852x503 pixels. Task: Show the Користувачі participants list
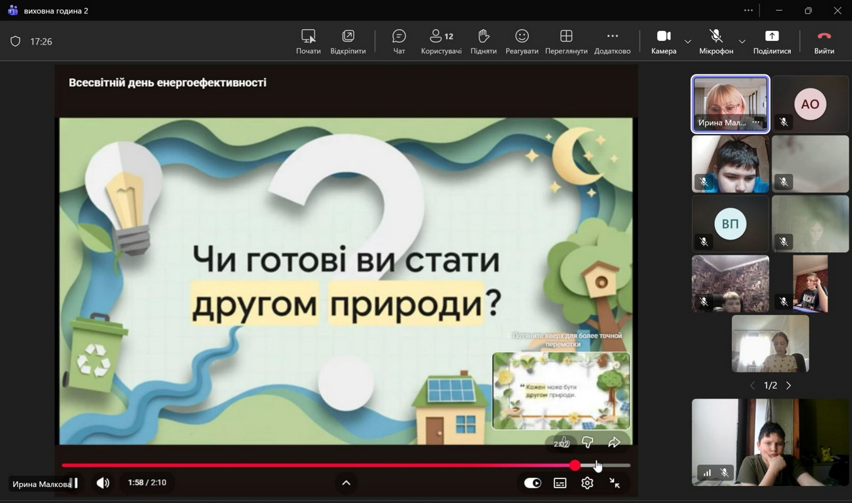441,41
